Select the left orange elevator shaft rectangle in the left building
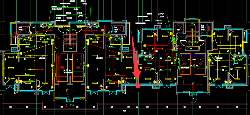 [x=62, y=68]
